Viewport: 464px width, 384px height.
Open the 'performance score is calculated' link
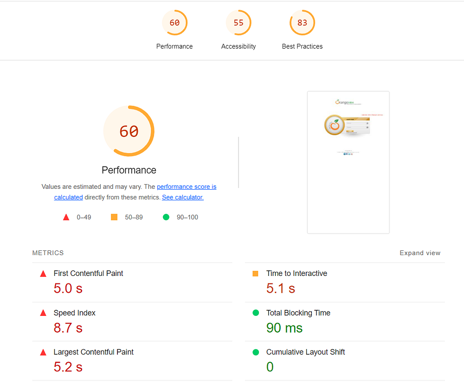[x=186, y=187]
